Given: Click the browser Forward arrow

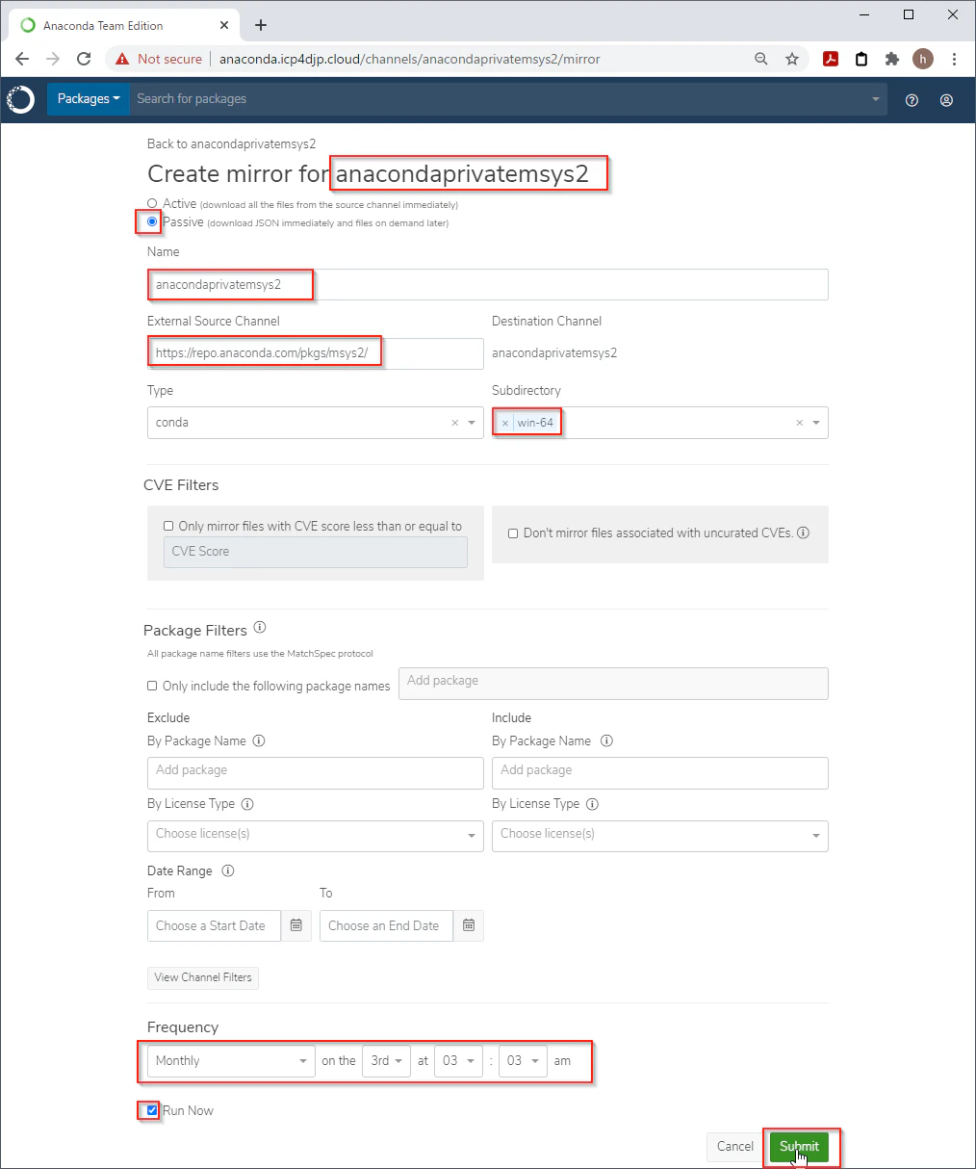Looking at the screenshot, I should coord(53,59).
